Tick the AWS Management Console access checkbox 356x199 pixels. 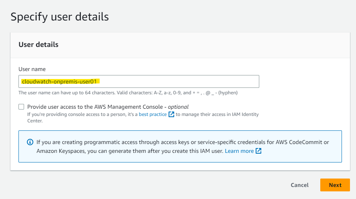21,107
